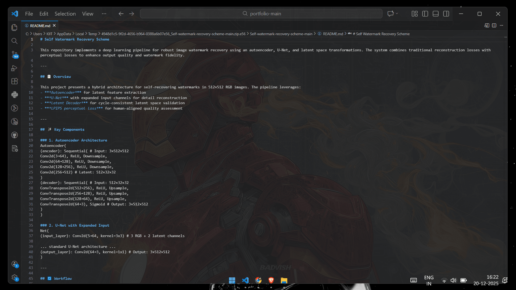Open the Explorer view in activity bar

click(15, 27)
